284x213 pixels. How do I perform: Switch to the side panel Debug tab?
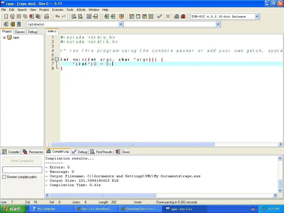click(x=32, y=32)
